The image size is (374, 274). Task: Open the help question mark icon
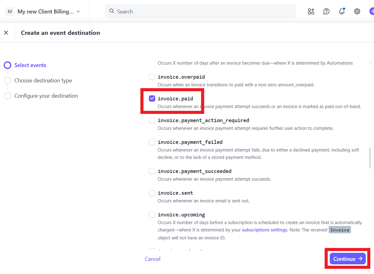(326, 12)
